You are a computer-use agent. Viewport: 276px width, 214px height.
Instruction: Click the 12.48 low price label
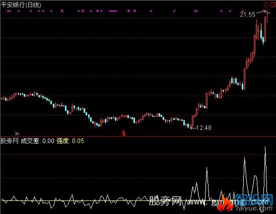(203, 128)
